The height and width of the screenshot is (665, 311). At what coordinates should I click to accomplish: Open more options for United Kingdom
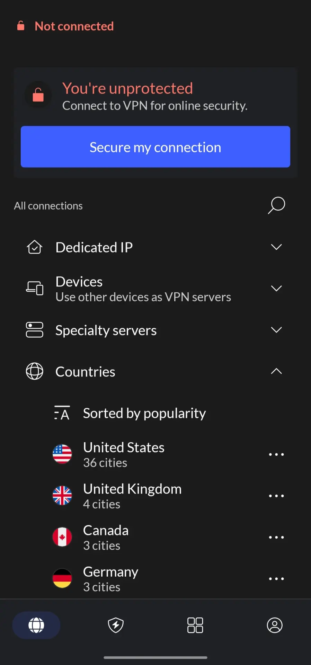tap(276, 496)
